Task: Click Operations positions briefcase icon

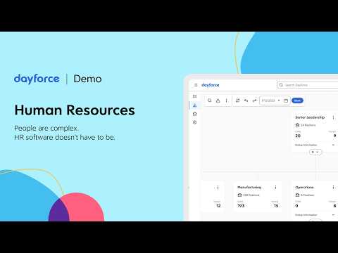Action: (297, 195)
